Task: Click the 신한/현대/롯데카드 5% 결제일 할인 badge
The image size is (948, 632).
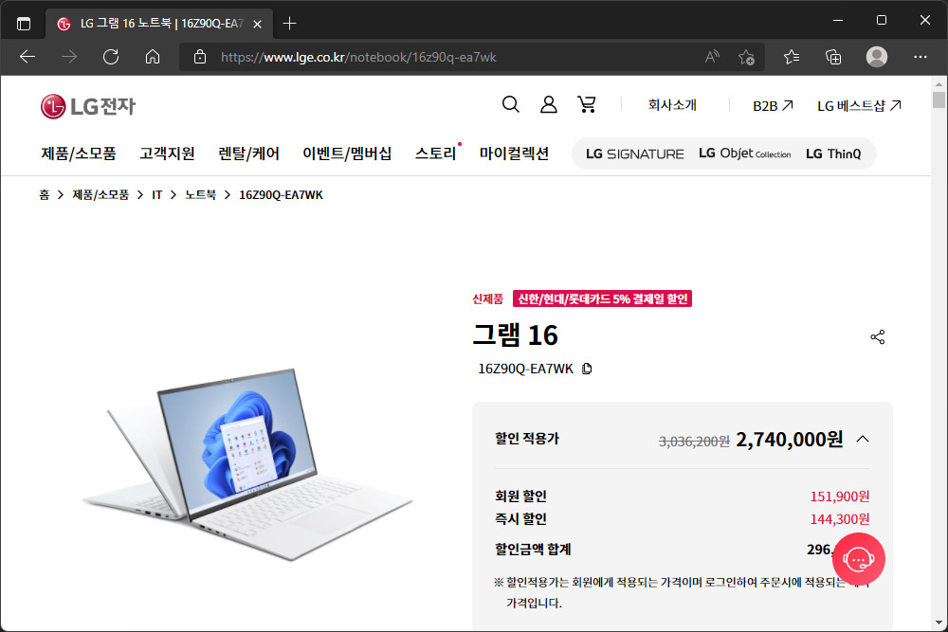Action: tap(602, 298)
